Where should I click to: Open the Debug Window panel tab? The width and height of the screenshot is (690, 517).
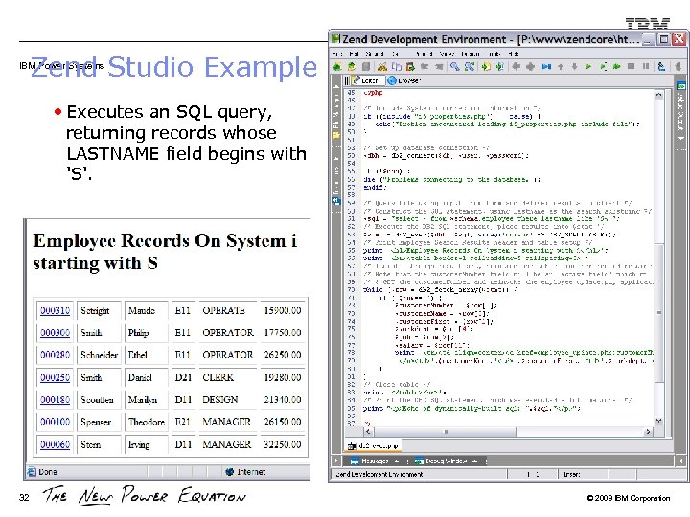click(446, 461)
